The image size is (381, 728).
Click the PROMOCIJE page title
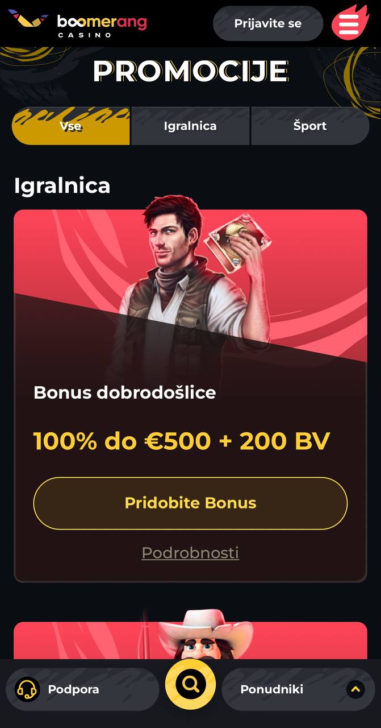pos(190,71)
